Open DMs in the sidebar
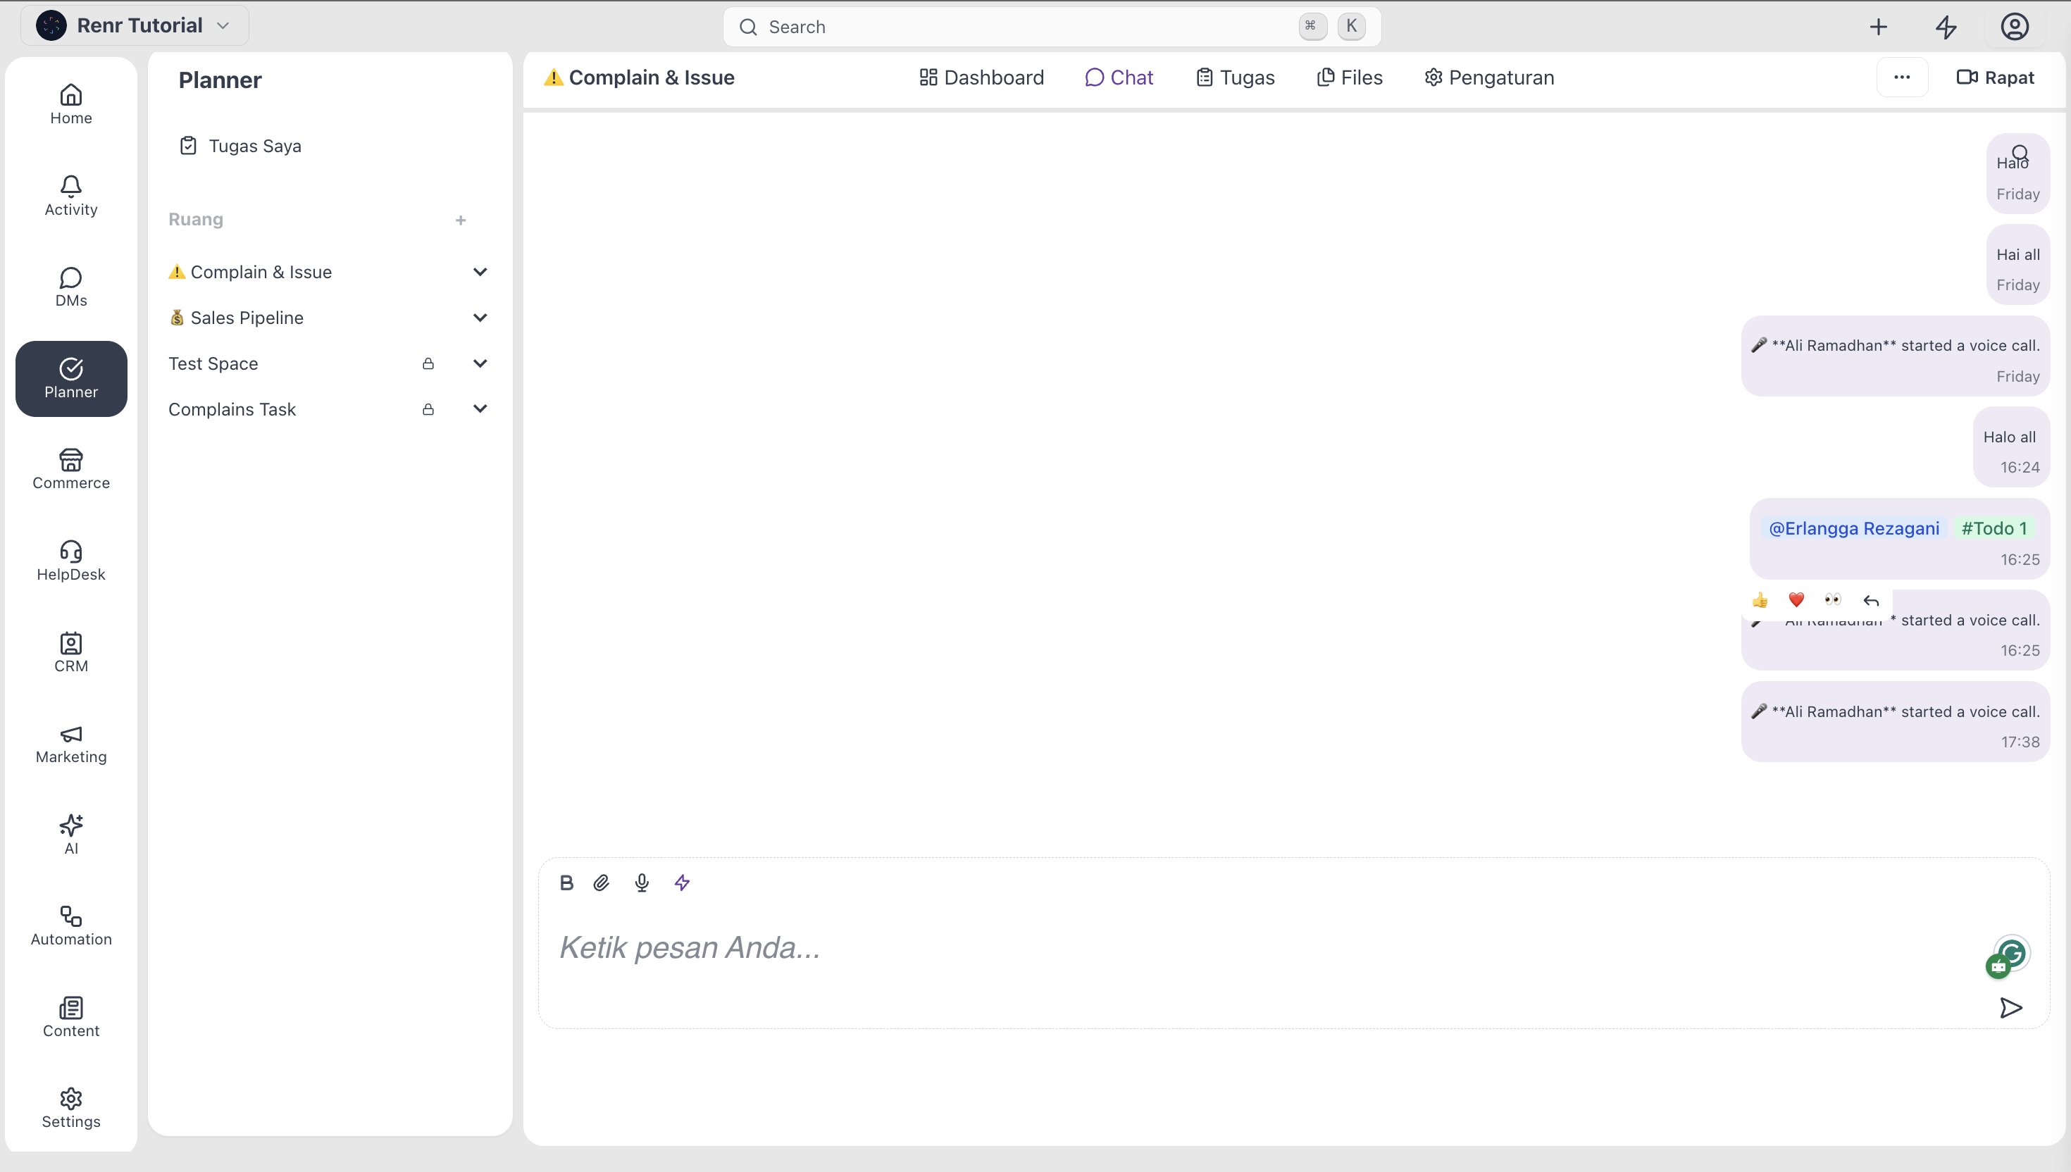 [71, 287]
